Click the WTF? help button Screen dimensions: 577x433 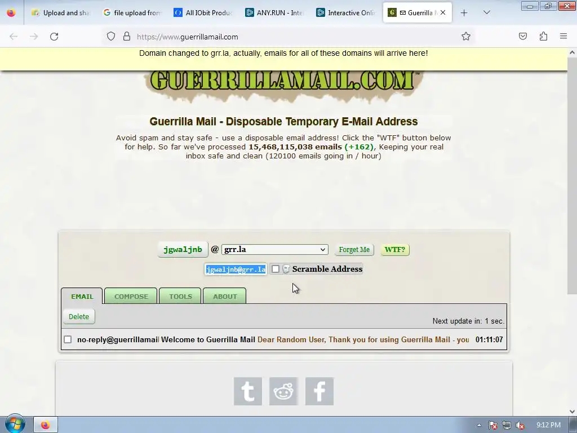point(395,250)
